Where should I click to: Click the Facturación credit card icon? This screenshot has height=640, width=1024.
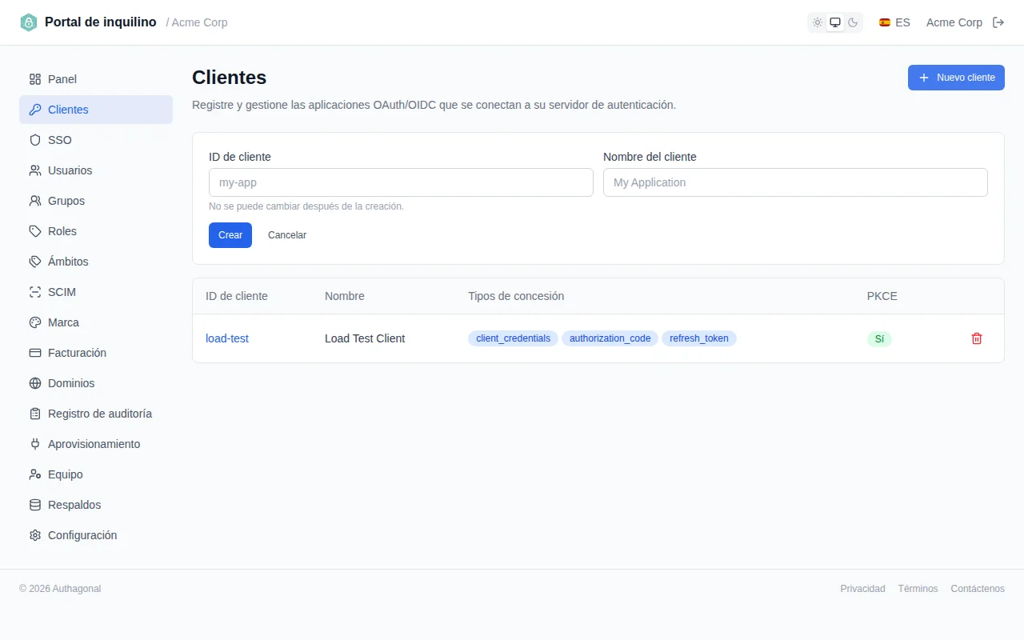35,353
